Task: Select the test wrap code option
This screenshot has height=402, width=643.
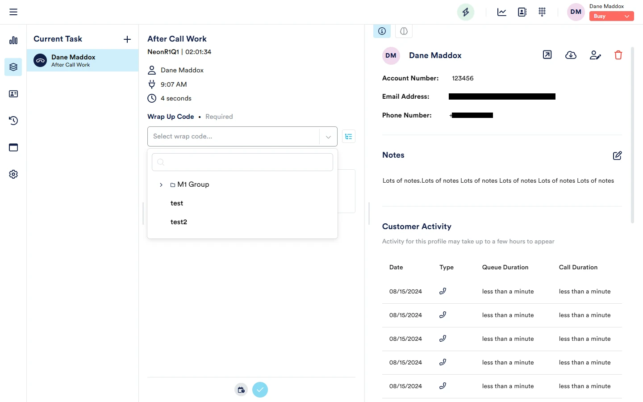Action: click(x=177, y=203)
